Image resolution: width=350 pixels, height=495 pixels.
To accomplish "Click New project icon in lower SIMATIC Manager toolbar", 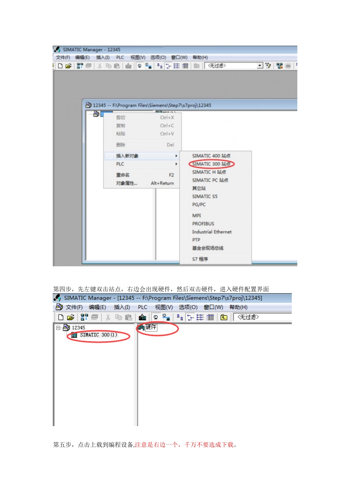I will point(61,317).
